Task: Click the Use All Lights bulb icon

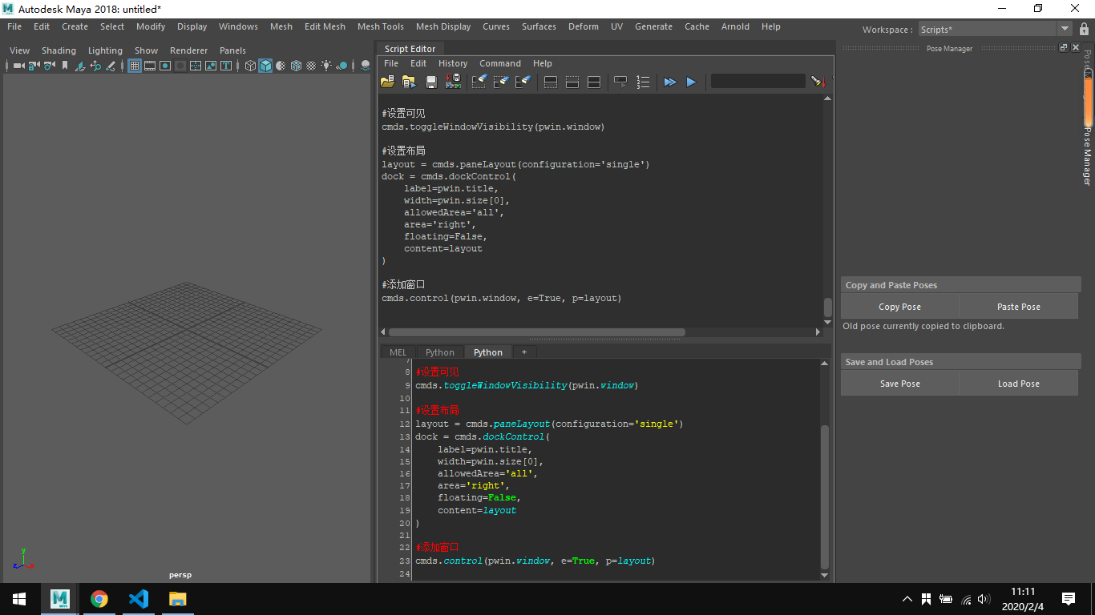Action: point(326,66)
